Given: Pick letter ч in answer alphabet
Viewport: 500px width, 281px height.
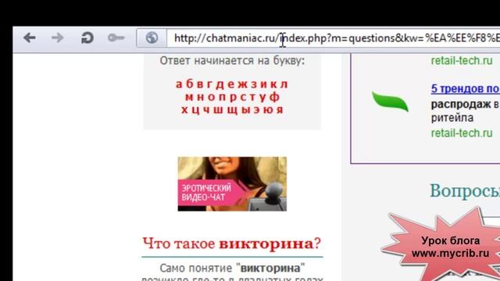Looking at the screenshot, I should pos(206,110).
